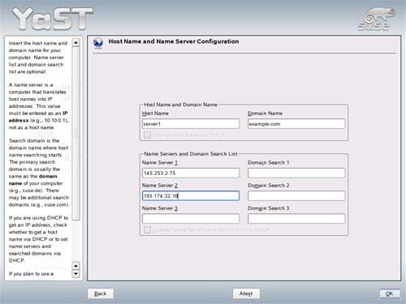Select the Domain Search 2 field

point(296,195)
